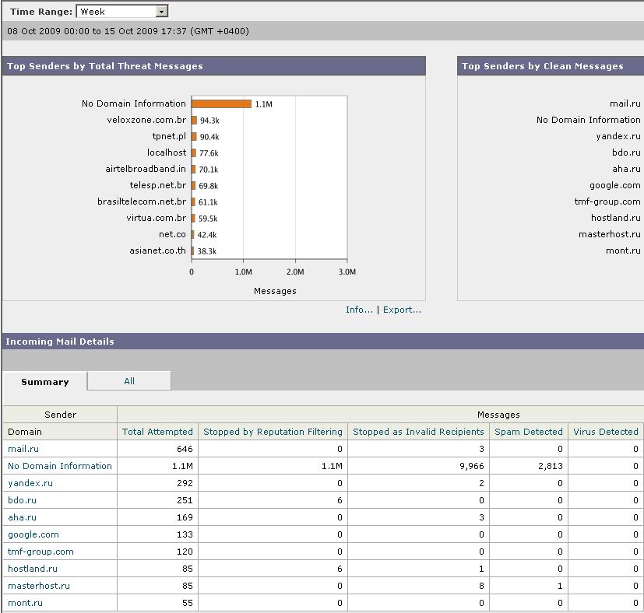Open the bdo.ru domain link in table
Viewport: 644px width, 613px height.
point(22,500)
